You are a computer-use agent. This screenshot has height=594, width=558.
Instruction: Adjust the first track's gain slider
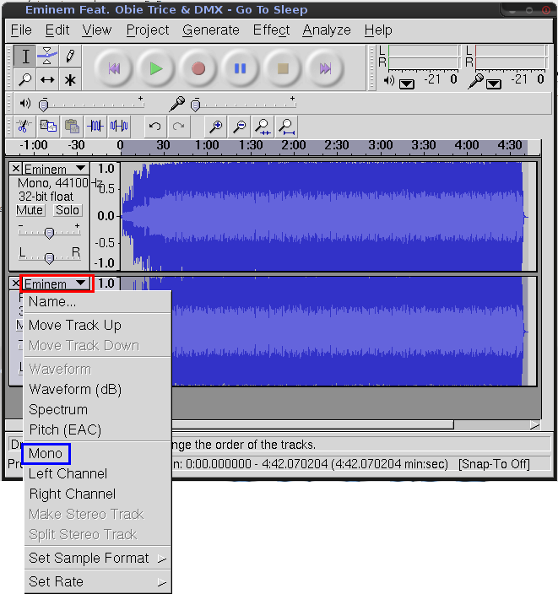click(49, 231)
